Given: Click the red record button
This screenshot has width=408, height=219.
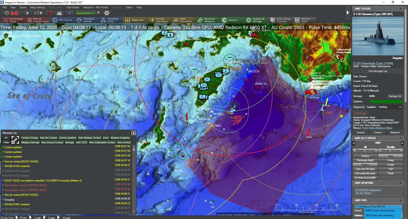Looking at the screenshot, I should (49, 13).
